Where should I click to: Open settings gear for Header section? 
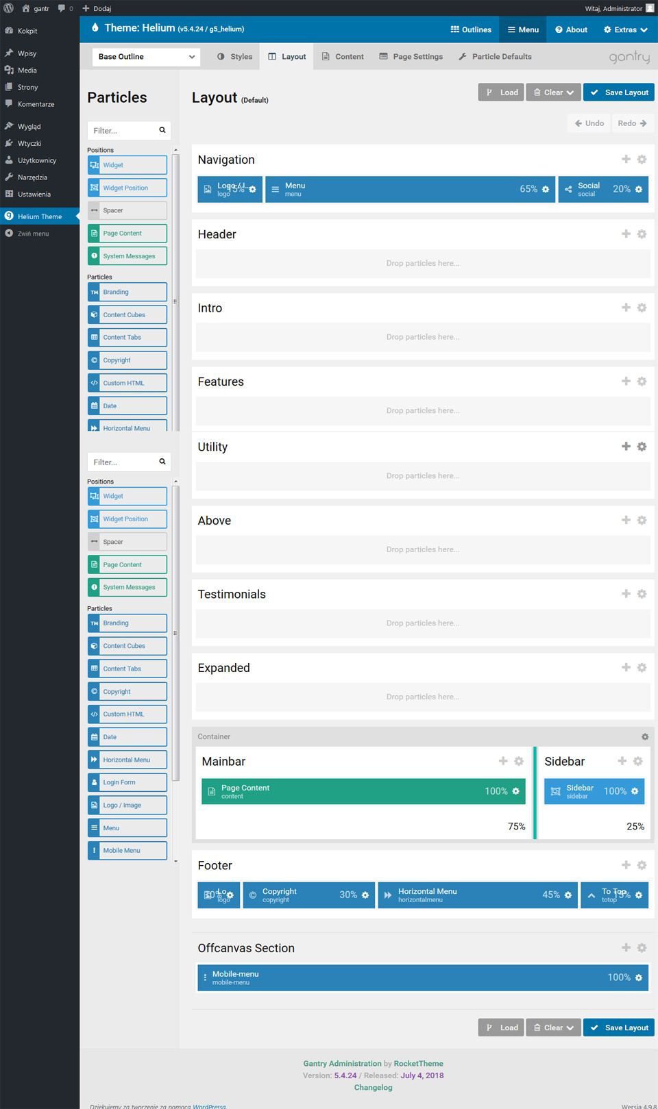pos(642,234)
